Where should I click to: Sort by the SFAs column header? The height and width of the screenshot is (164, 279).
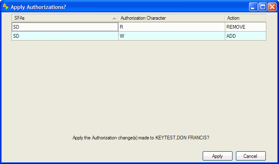coord(62,18)
